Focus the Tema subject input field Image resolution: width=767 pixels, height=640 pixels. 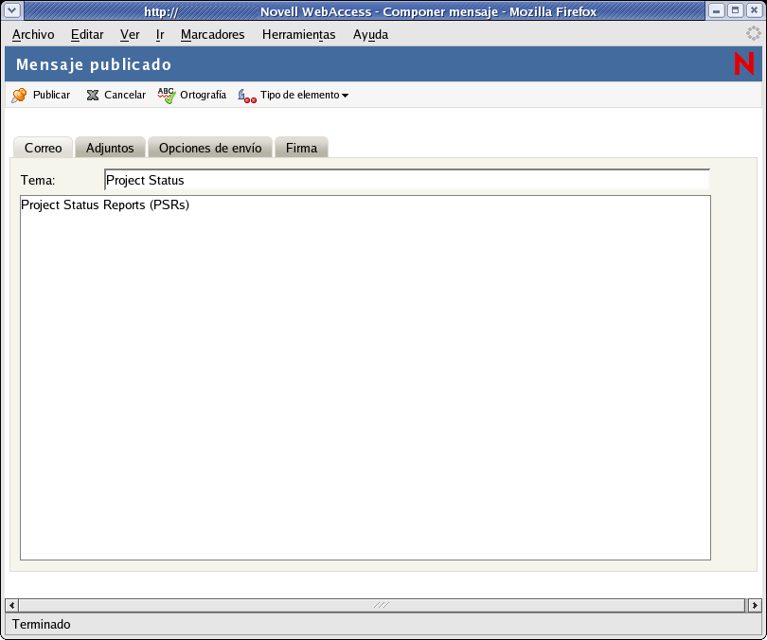(x=407, y=180)
